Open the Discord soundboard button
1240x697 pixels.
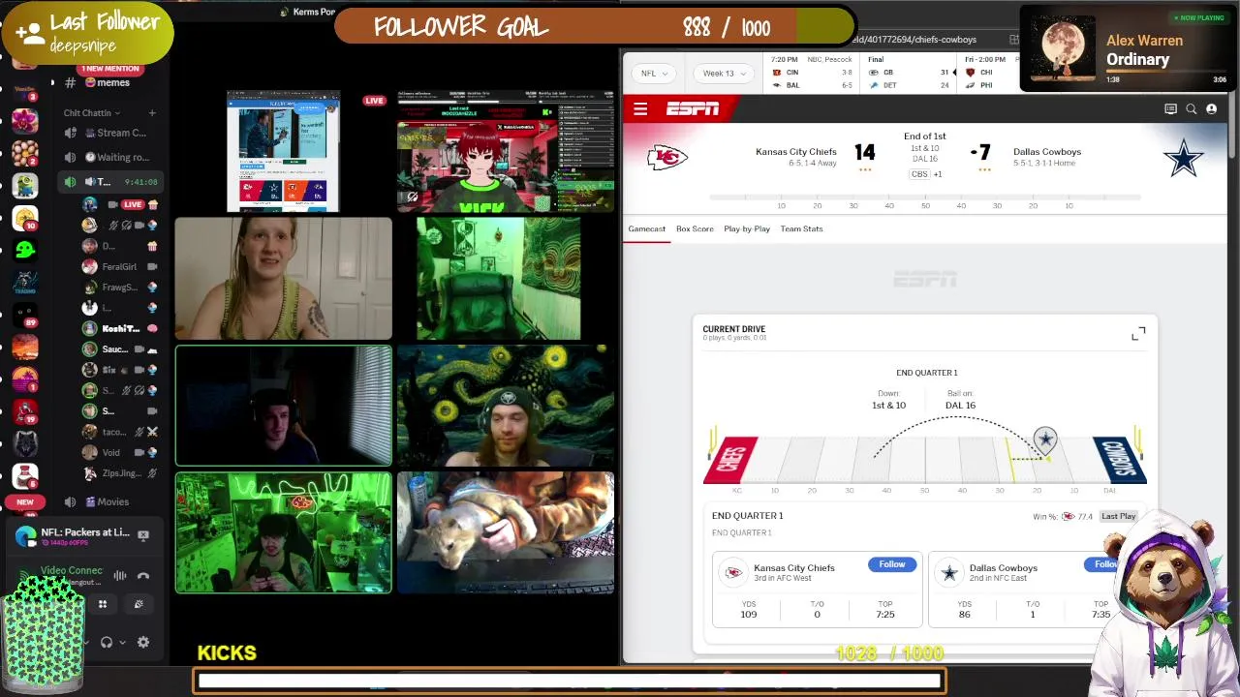pyautogui.click(x=139, y=604)
